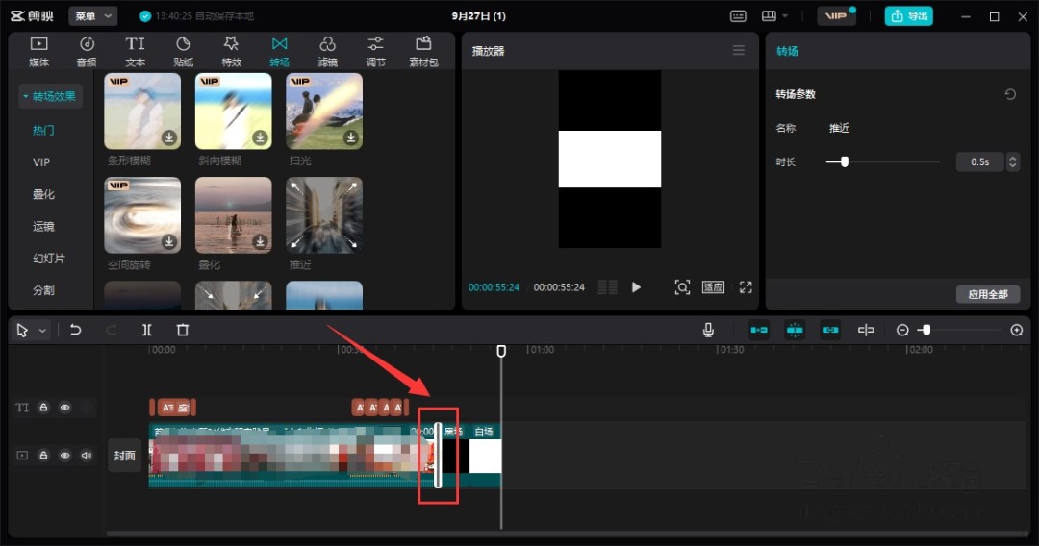Mute the main video track audio
The image size is (1039, 546).
point(87,456)
